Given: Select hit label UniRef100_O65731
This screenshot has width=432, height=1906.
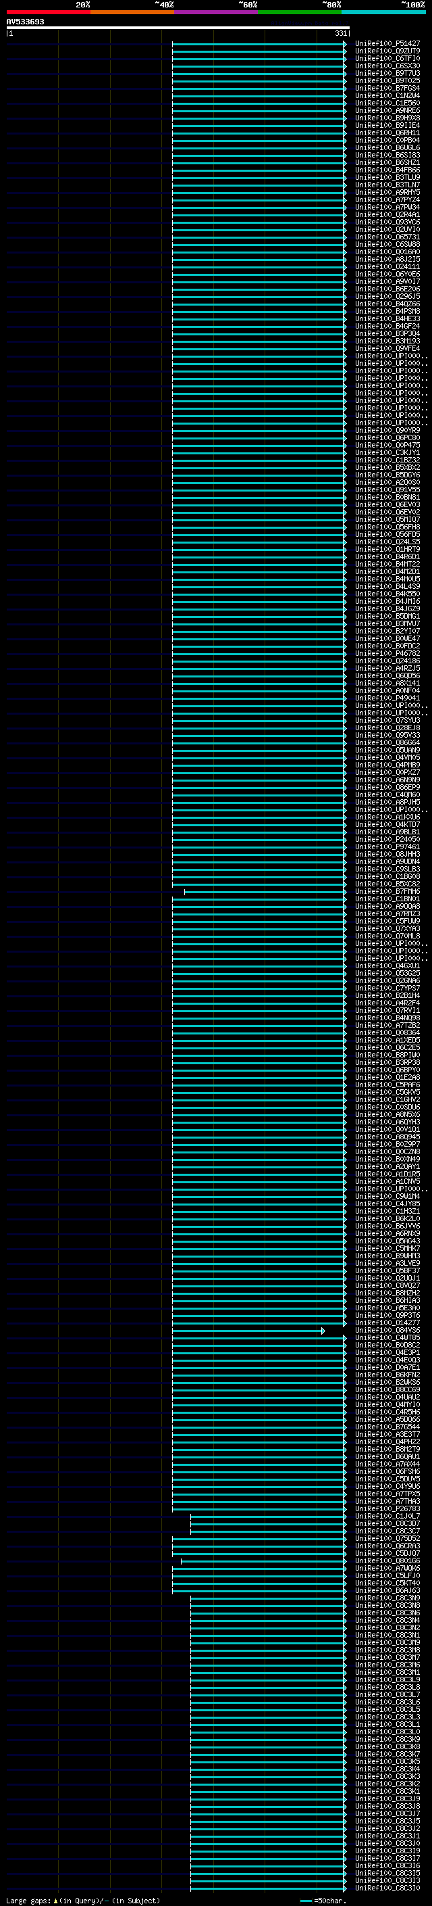Looking at the screenshot, I should point(387,237).
